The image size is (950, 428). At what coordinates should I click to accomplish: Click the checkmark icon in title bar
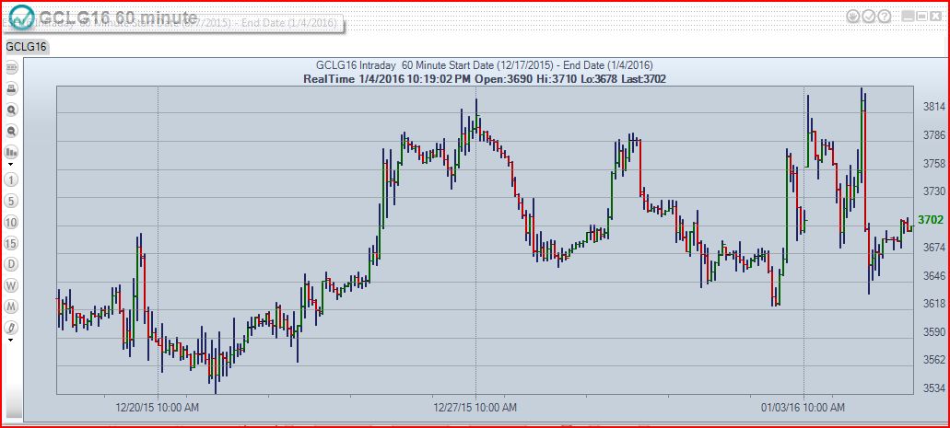pyautogui.click(x=868, y=16)
